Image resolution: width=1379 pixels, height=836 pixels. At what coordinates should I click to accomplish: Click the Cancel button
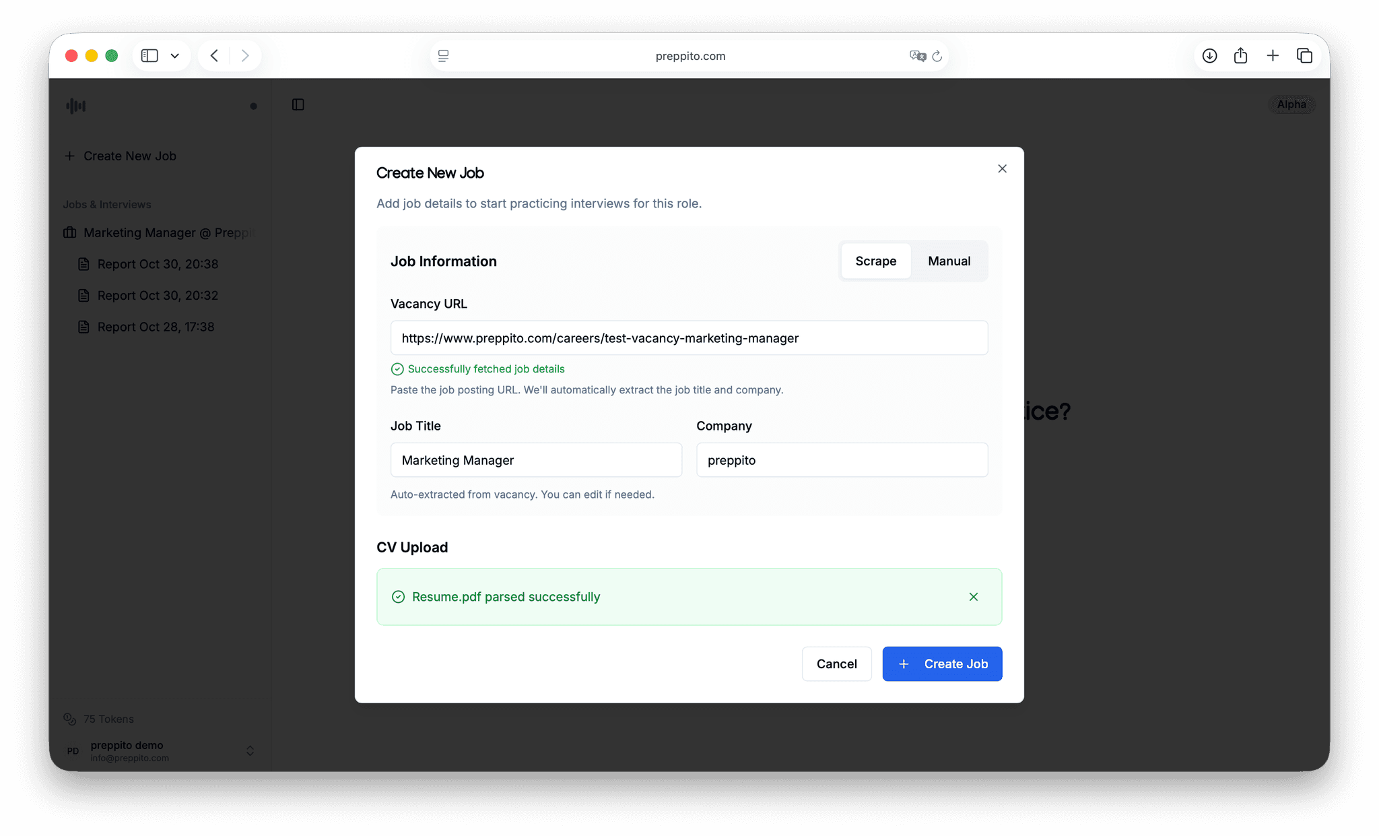click(x=836, y=664)
